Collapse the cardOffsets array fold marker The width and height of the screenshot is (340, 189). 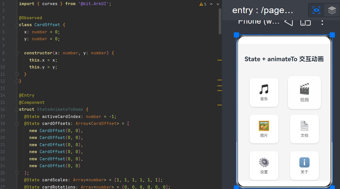(17, 124)
